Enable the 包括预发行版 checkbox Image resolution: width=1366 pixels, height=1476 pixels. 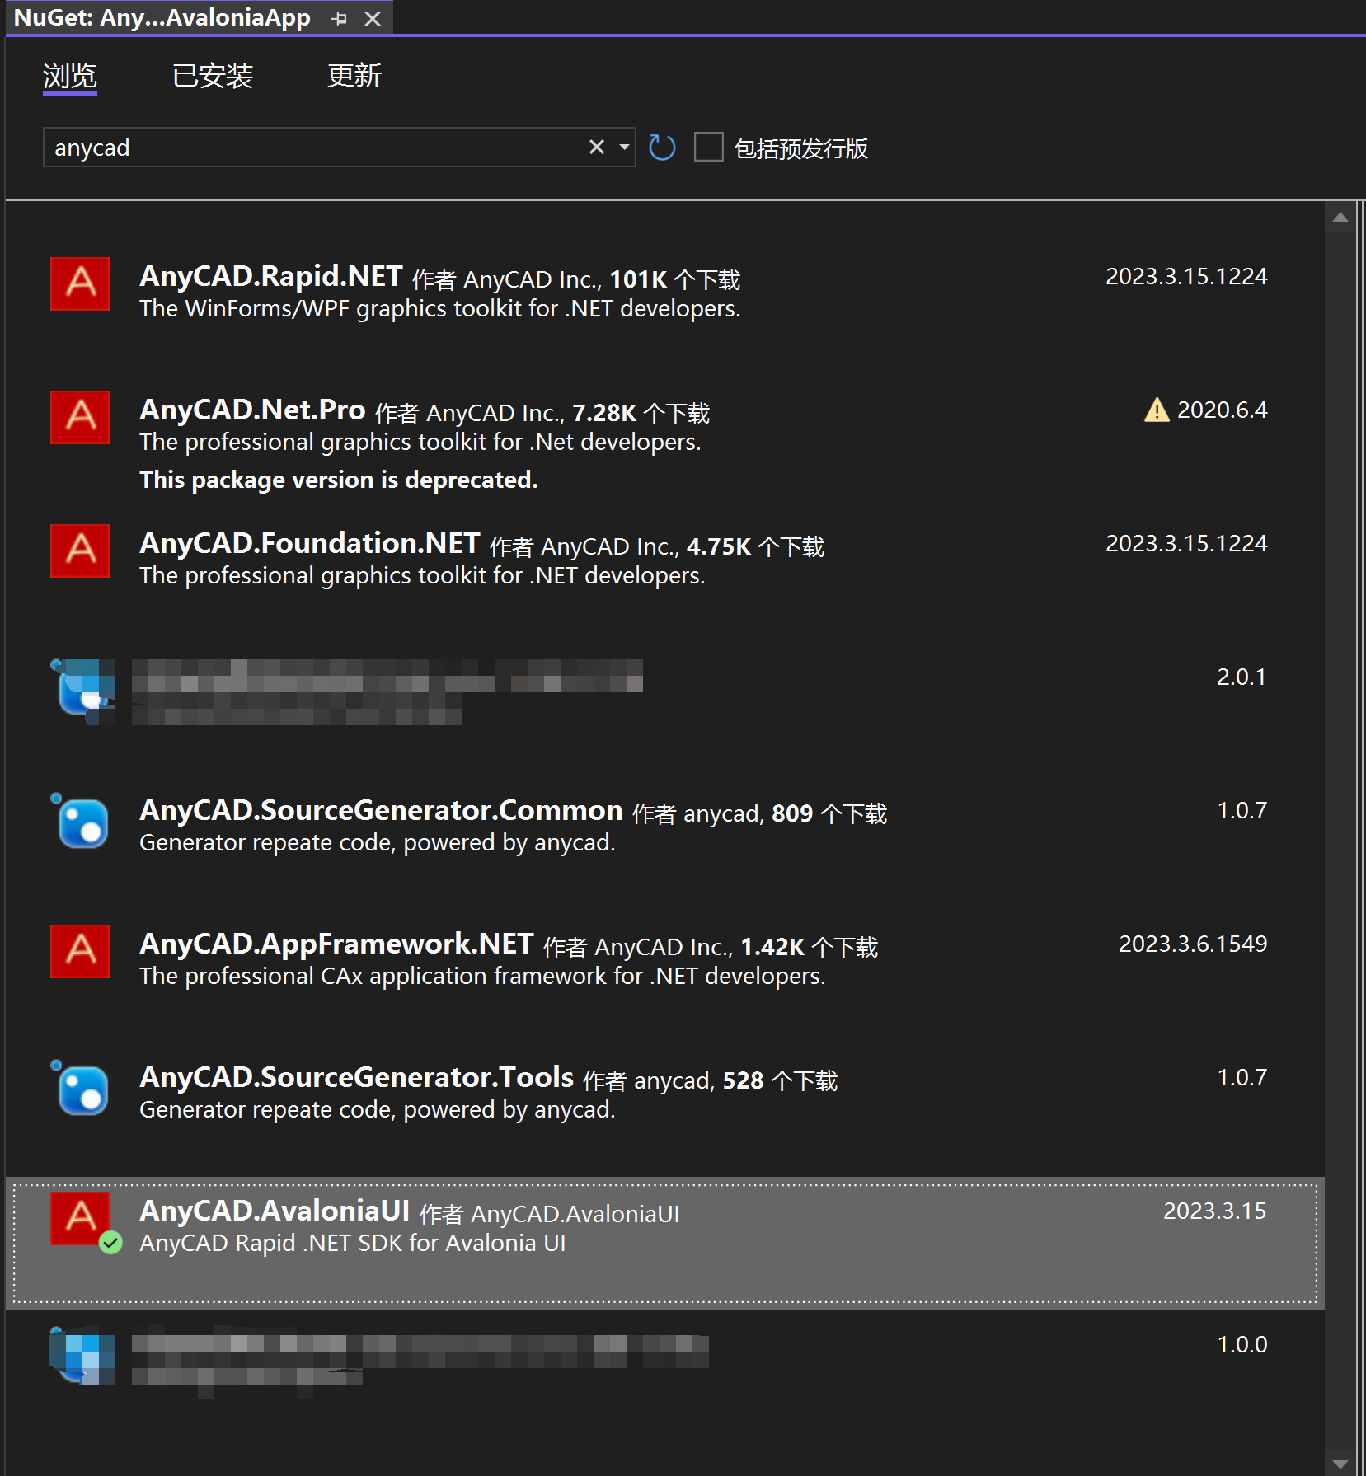[x=708, y=147]
